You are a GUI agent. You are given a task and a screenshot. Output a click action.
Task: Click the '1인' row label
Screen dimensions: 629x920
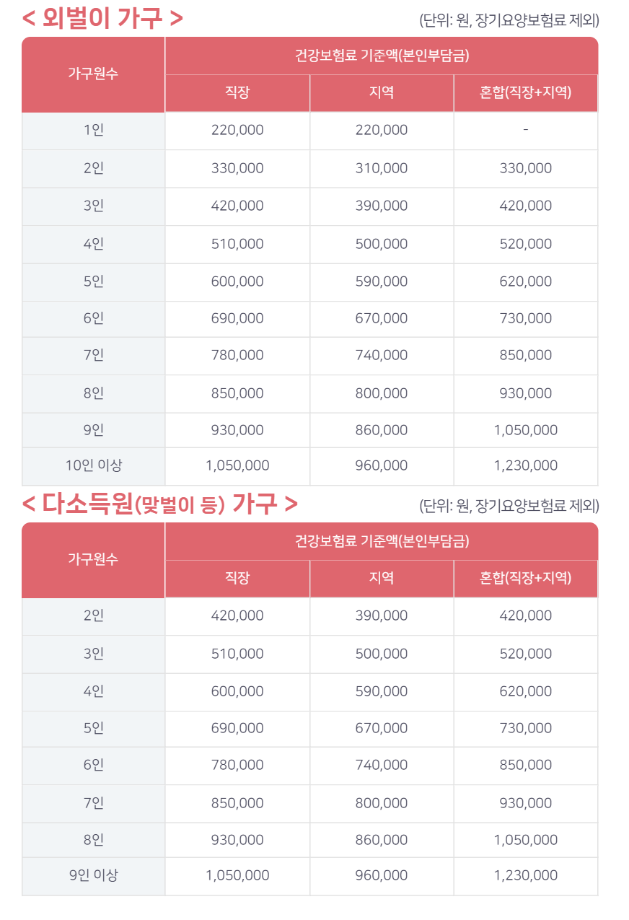coord(93,131)
